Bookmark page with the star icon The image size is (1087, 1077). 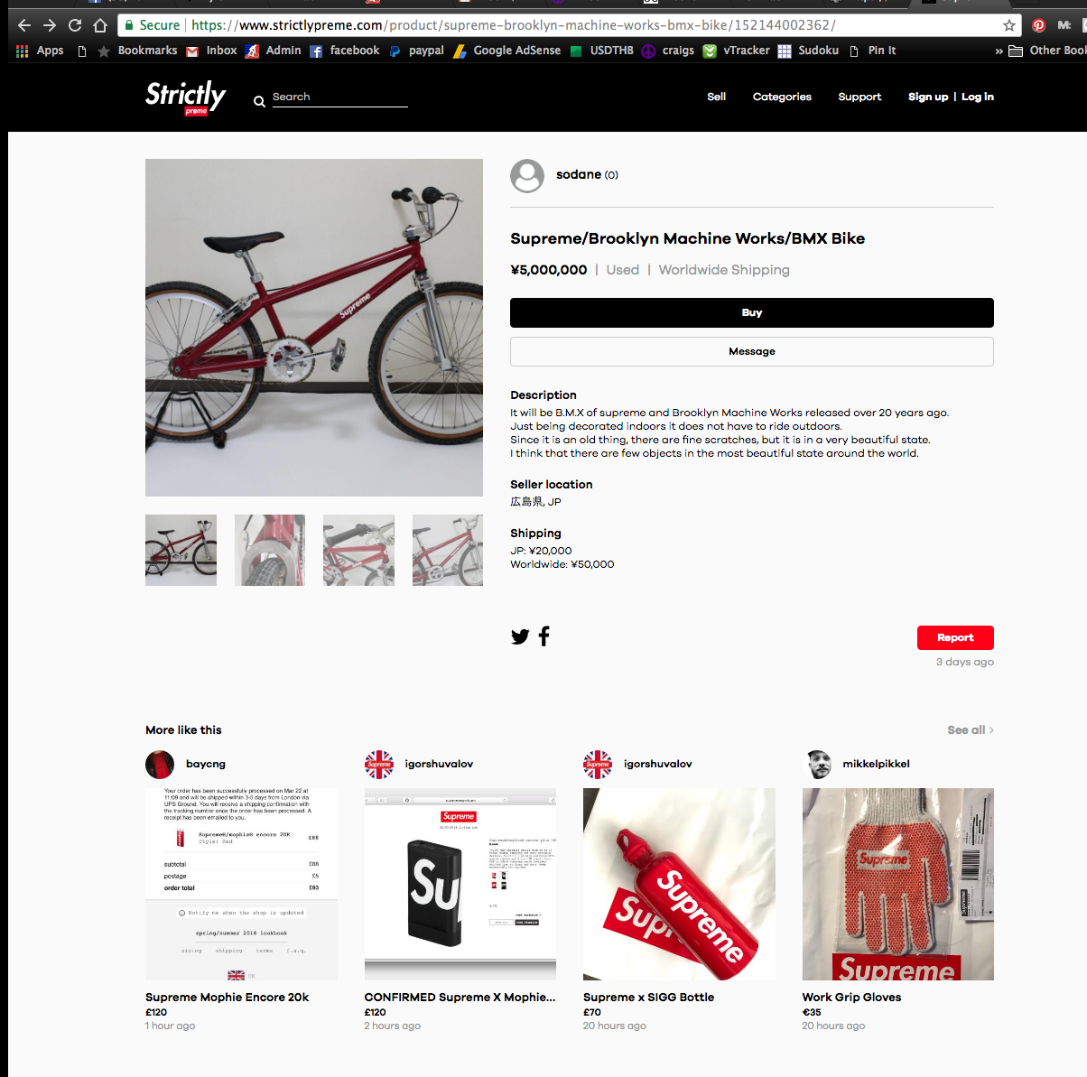(x=1009, y=25)
